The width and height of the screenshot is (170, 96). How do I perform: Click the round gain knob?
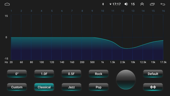126,79
